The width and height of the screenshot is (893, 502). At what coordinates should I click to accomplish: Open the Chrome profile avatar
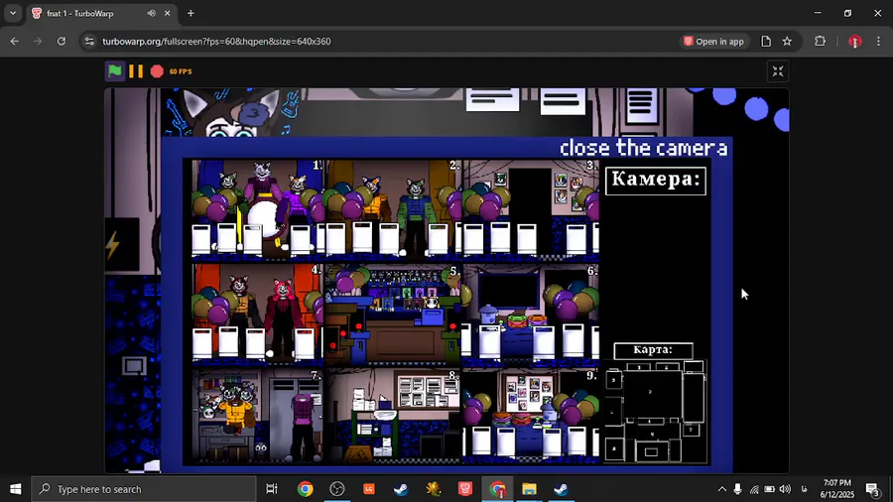coord(855,41)
